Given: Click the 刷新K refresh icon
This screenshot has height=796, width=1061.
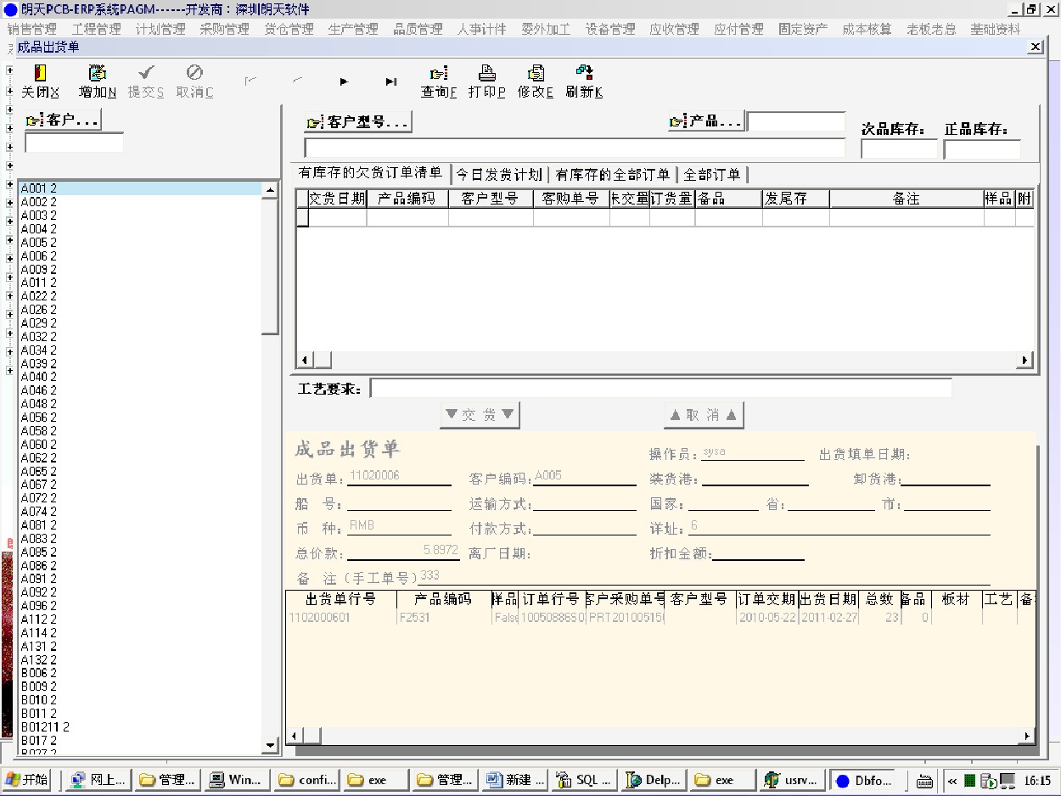Looking at the screenshot, I should [x=584, y=82].
